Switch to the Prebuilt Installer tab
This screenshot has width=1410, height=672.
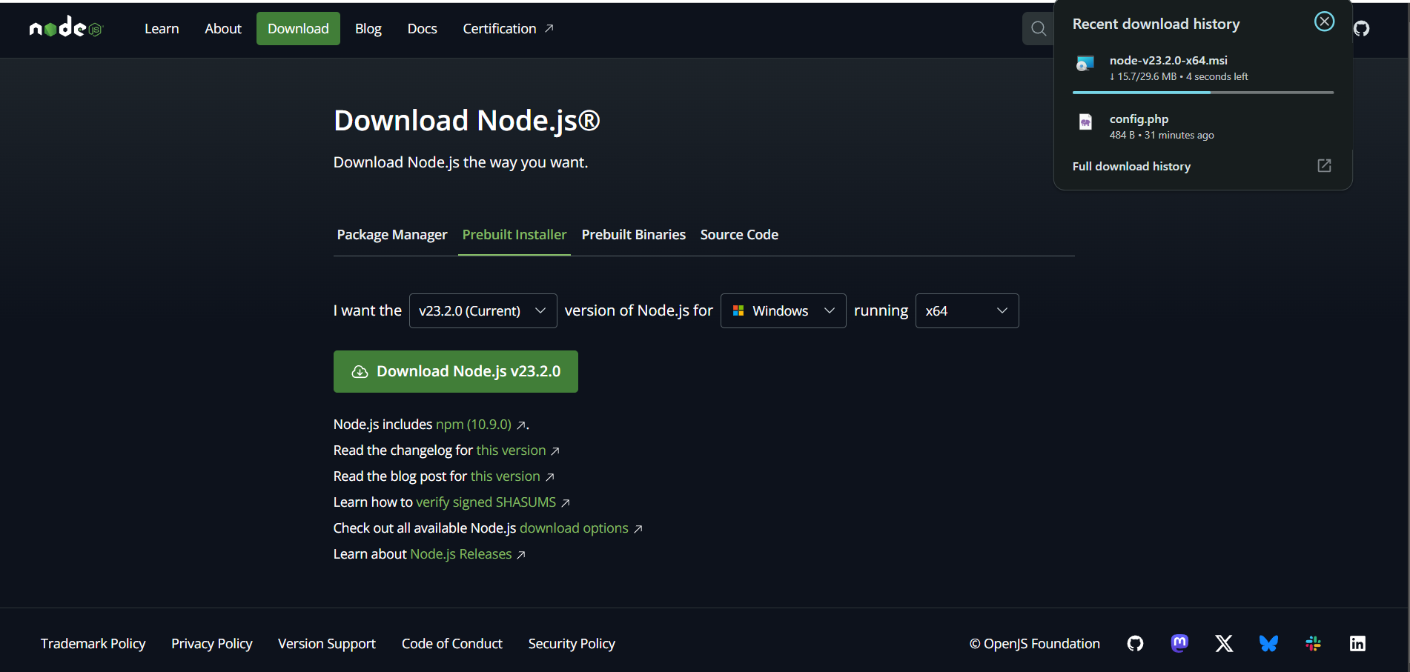(514, 235)
